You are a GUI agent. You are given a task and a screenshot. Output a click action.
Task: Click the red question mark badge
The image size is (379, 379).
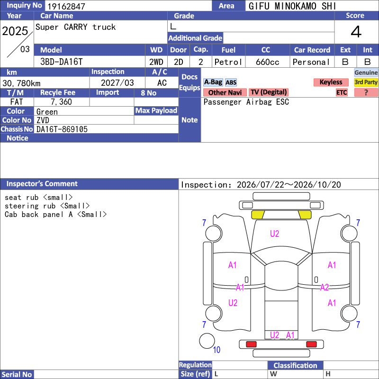point(366,92)
